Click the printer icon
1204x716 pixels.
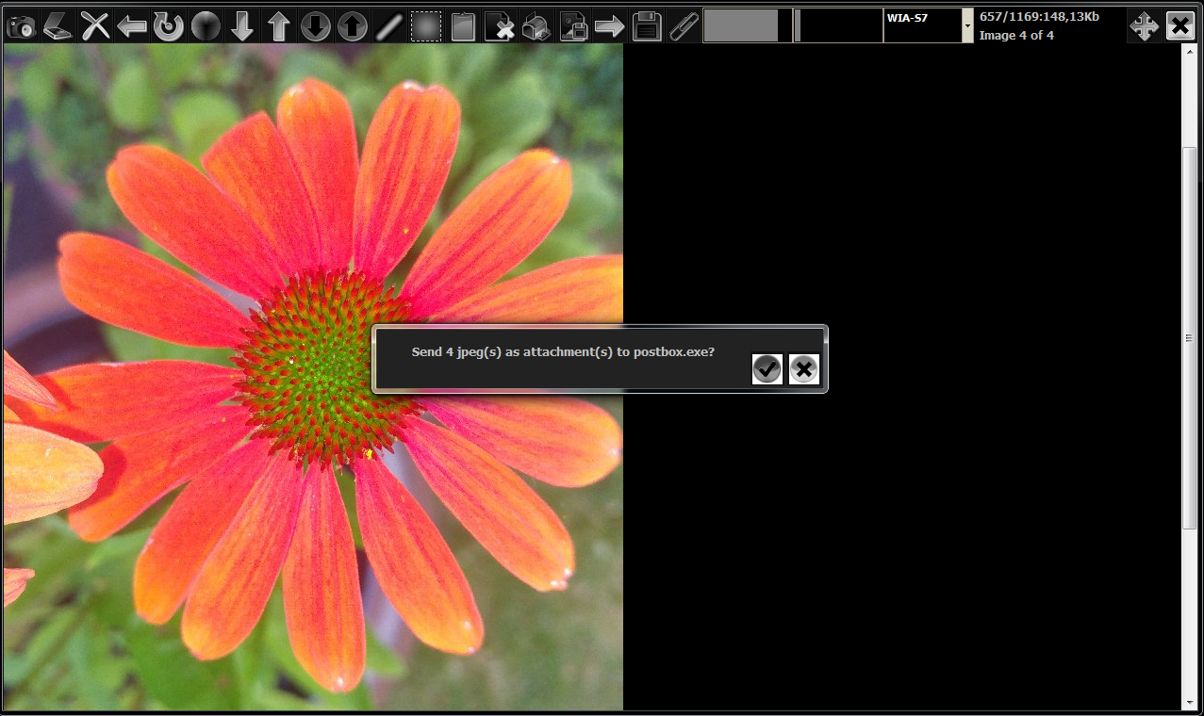(x=536, y=25)
